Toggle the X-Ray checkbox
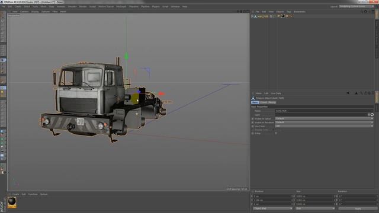Viewport: 379px width, 213px height. 276,133
